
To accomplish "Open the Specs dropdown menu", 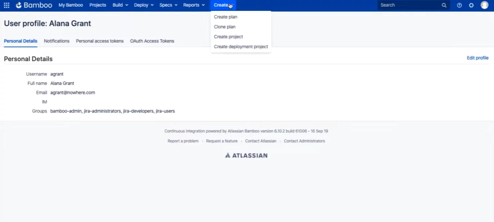I will pos(168,5).
